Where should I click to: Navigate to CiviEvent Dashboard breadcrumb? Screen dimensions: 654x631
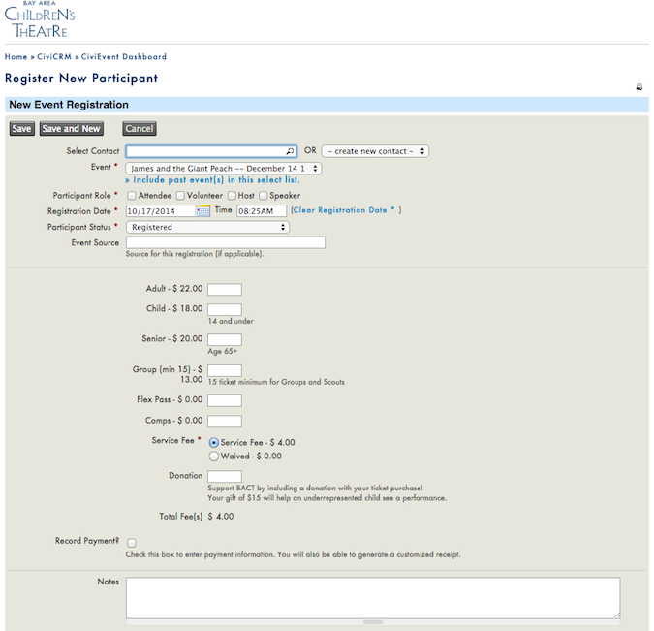point(125,57)
